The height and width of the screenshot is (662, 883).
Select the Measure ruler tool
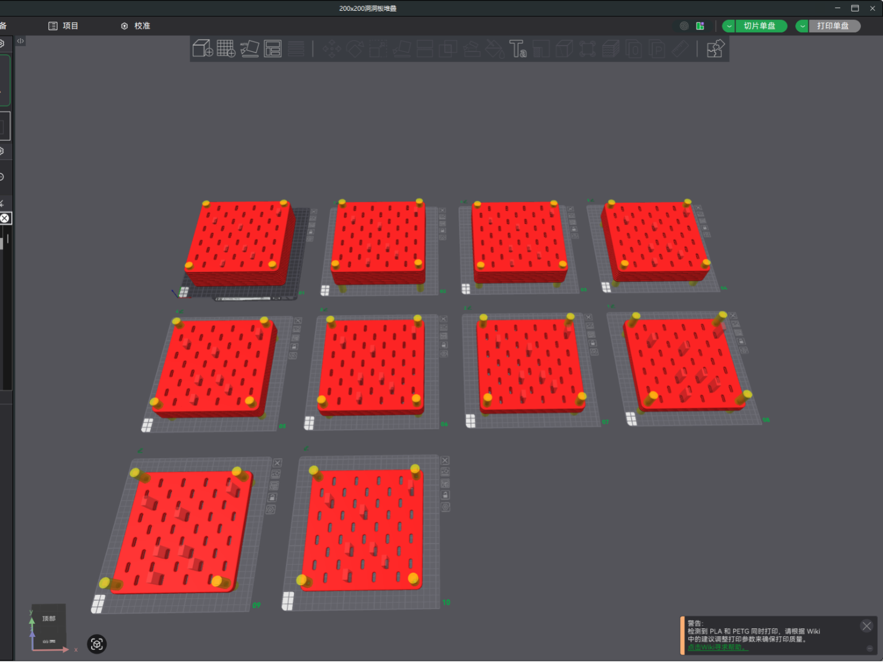click(680, 48)
